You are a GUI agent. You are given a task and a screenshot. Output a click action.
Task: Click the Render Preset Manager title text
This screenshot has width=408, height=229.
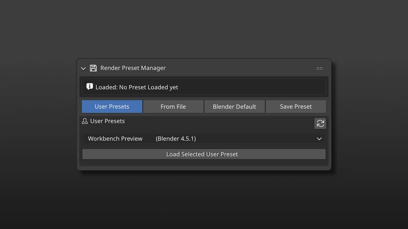click(133, 68)
